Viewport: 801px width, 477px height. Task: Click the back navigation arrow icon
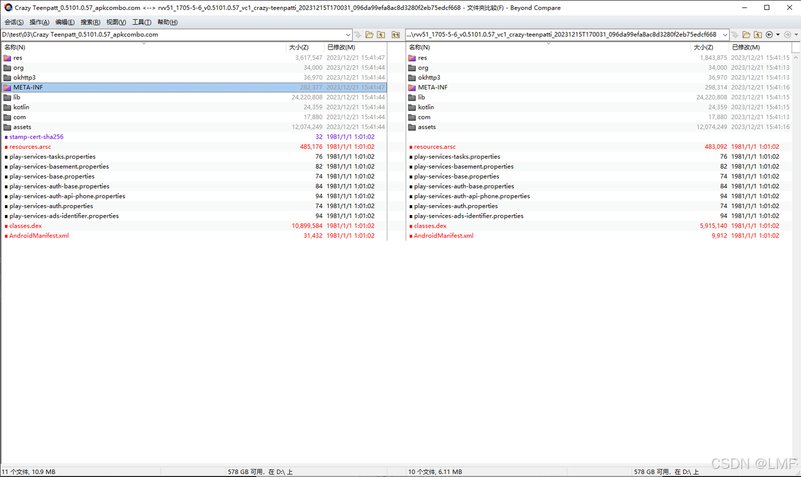[769, 34]
